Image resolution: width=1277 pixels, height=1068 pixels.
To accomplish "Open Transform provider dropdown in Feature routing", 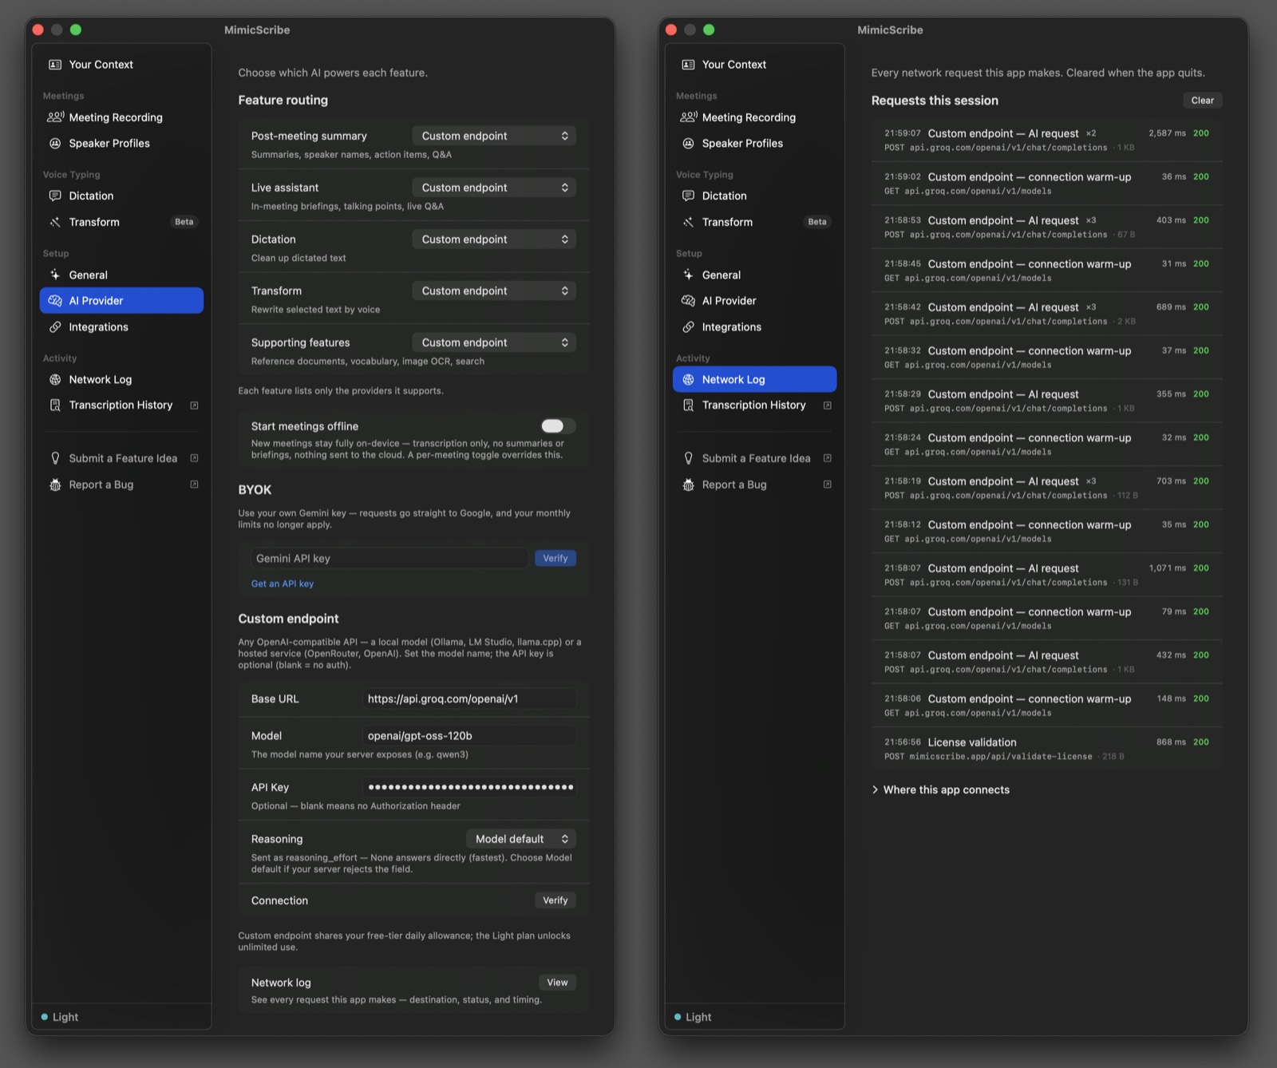I will (x=494, y=291).
